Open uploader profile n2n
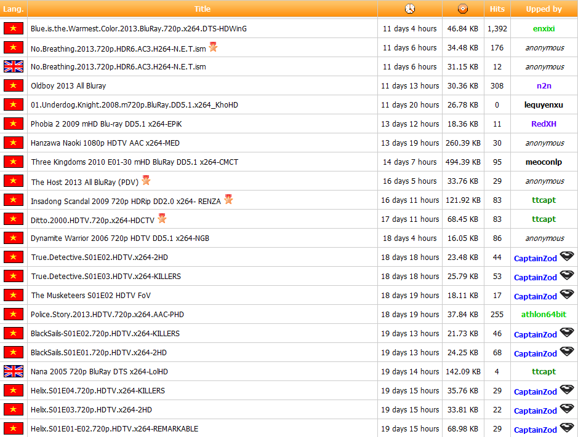This screenshot has height=437, width=578. pos(544,86)
